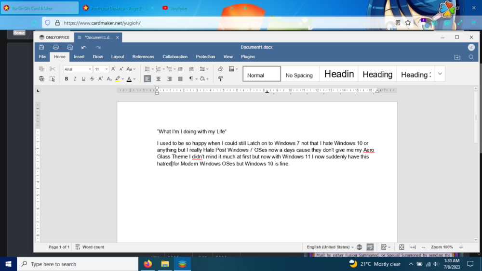Click the Save icon in title bar
This screenshot has width=482, height=271.
click(x=41, y=47)
